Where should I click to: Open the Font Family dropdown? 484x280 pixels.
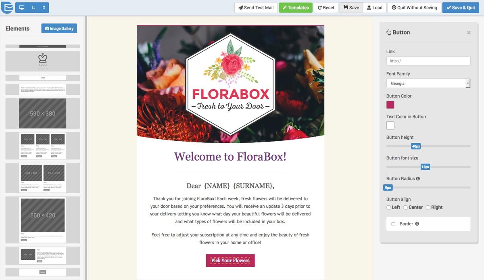[428, 84]
